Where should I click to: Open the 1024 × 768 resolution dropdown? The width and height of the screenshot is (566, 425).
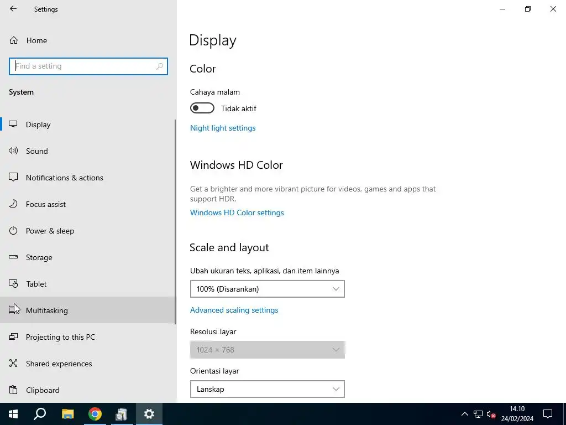(268, 350)
